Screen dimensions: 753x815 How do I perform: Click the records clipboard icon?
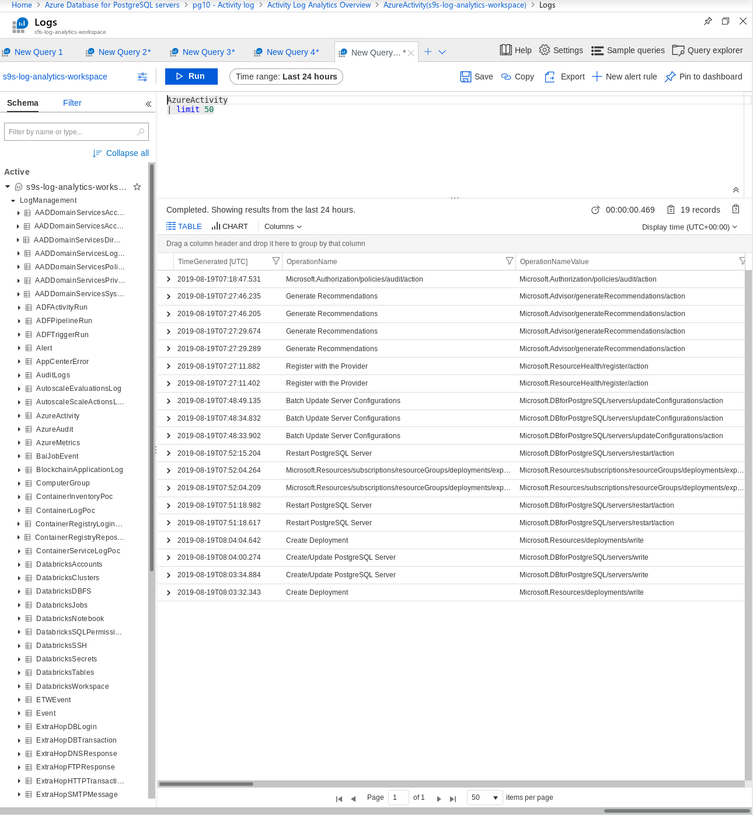point(671,210)
